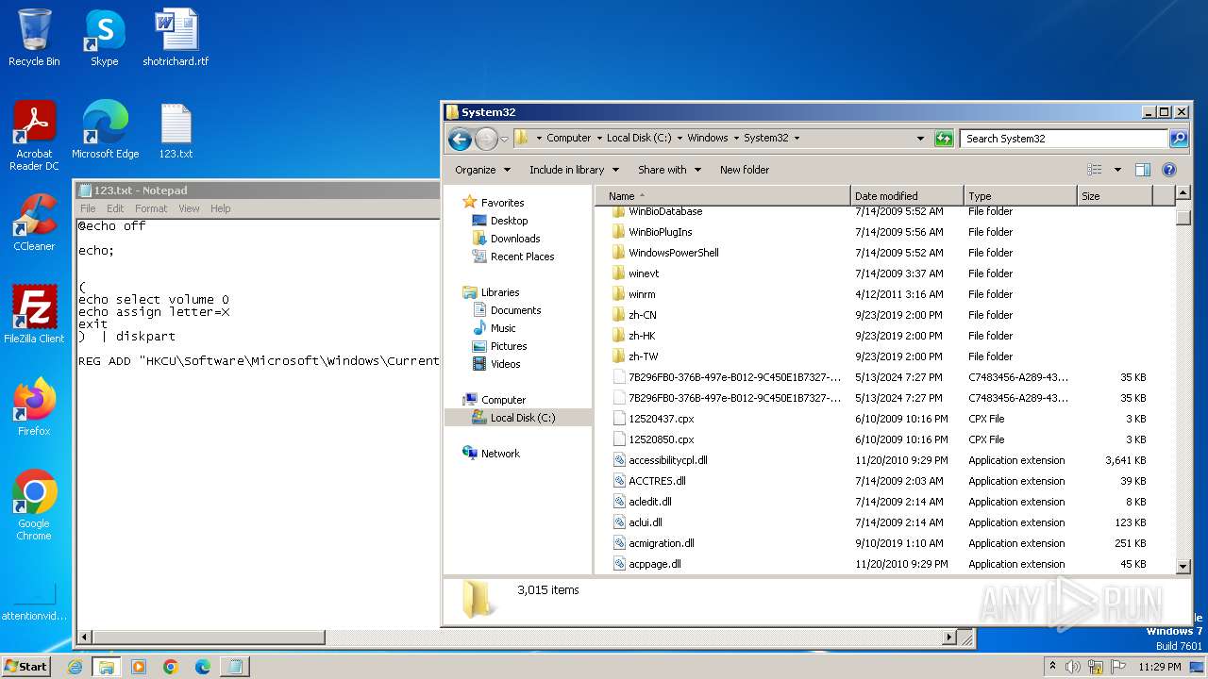Open Documents library in sidebar
The width and height of the screenshot is (1208, 679).
click(x=515, y=310)
